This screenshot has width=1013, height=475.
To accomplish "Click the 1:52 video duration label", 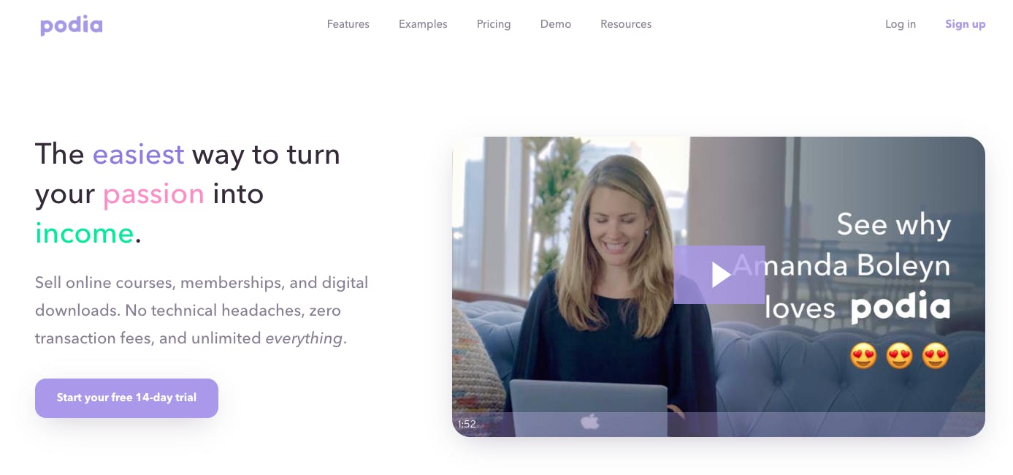I will (x=467, y=424).
